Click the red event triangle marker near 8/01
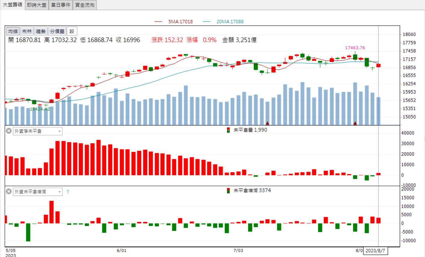This screenshot has height=257, width=425. 355,123
